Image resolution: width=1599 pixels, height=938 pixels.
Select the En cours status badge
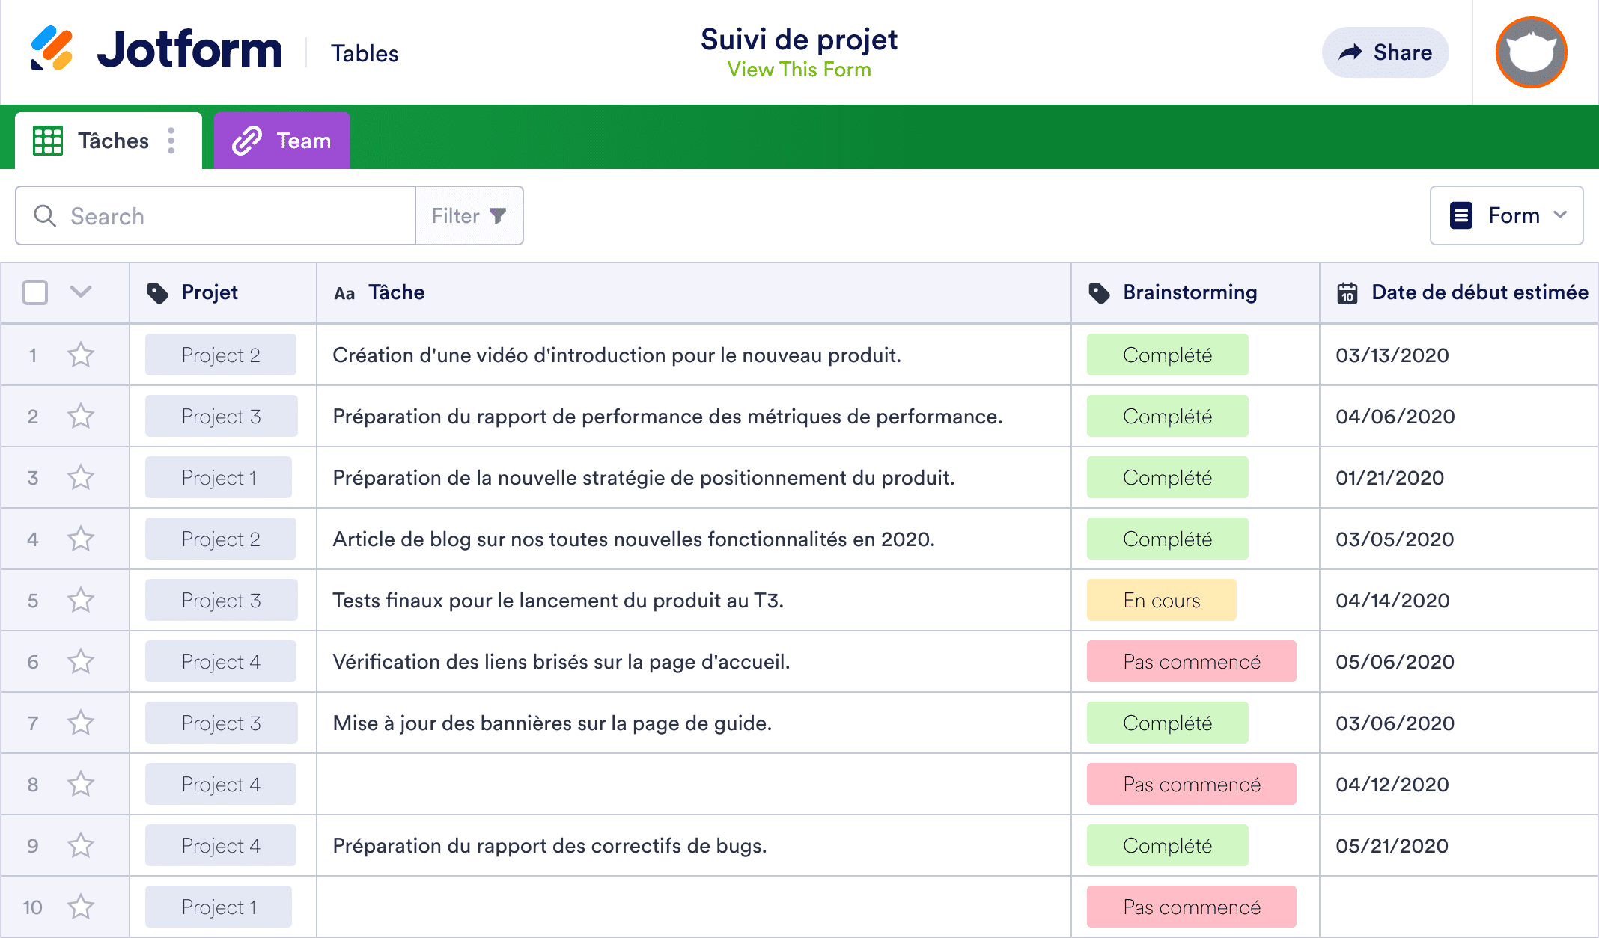pyautogui.click(x=1160, y=599)
